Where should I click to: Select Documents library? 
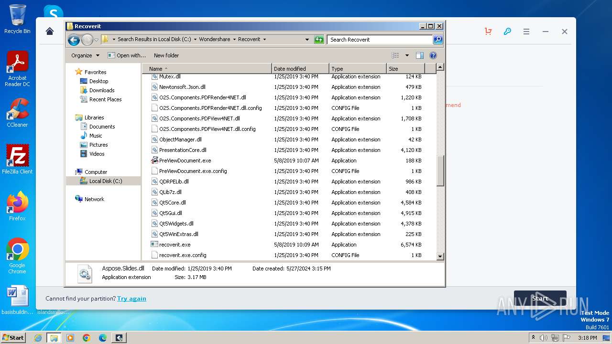point(102,127)
